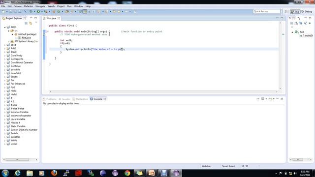Click the New Java Class icon
Viewport: 315px width, 177px height.
(x=59, y=11)
